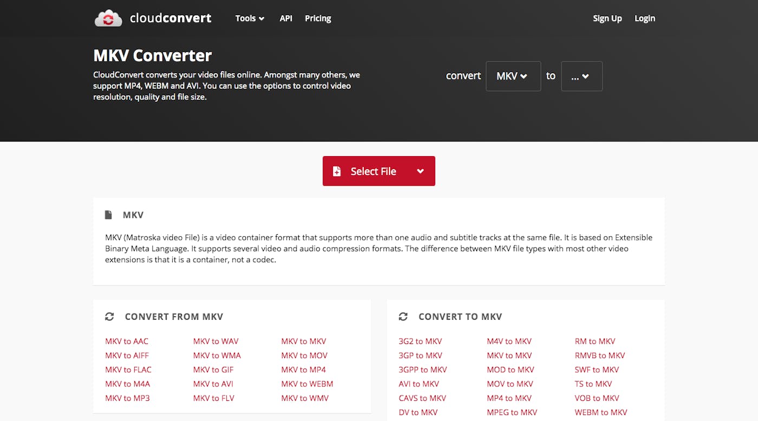Open the MOV to MKV link
Screen dimensions: 758x421
[x=510, y=384]
